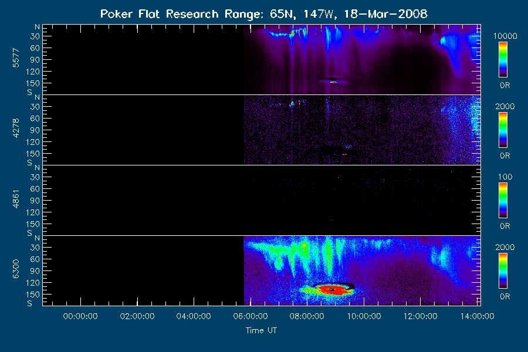The height and width of the screenshot is (352, 528).
Task: Click the 4861 panel axis label
Action: (x=16, y=199)
